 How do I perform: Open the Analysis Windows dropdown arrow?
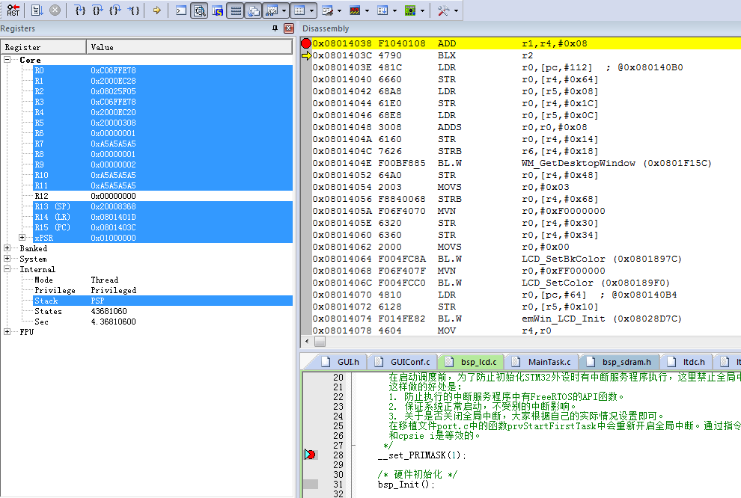pos(367,10)
